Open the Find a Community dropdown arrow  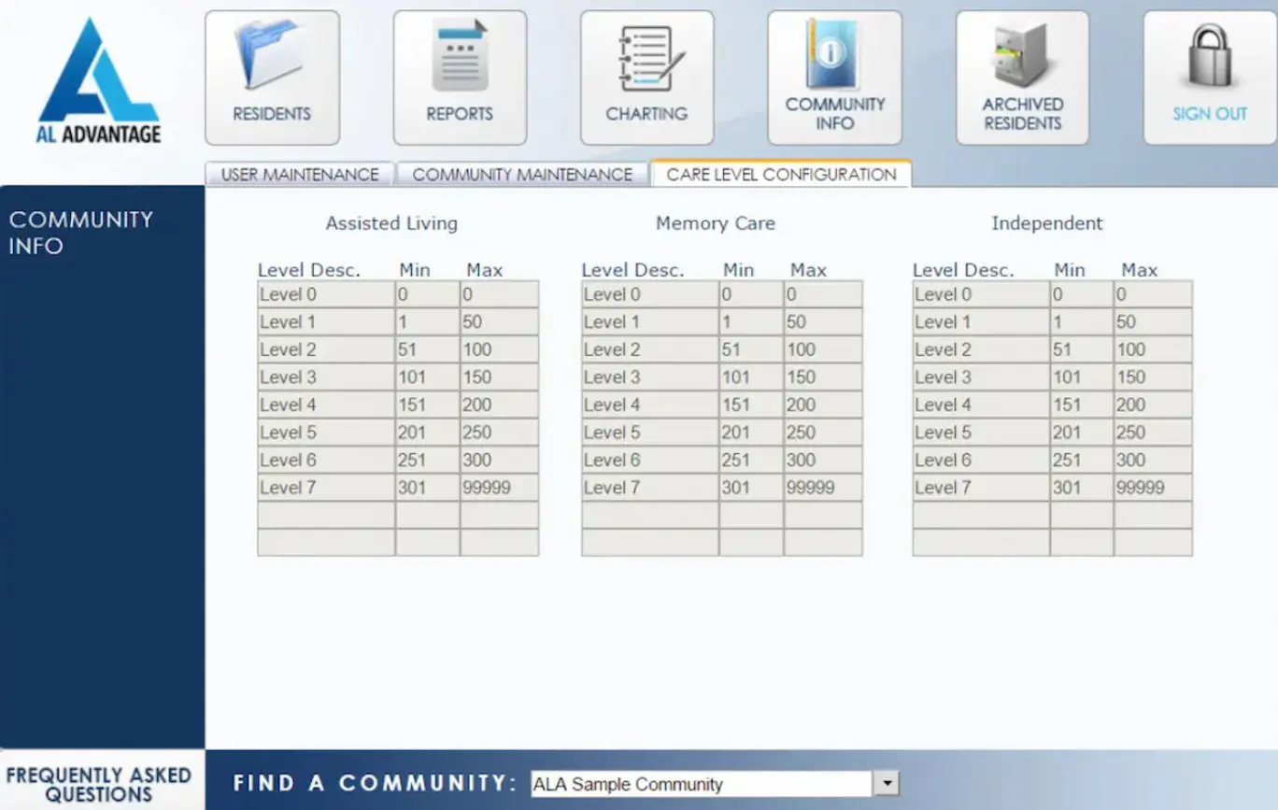(884, 783)
